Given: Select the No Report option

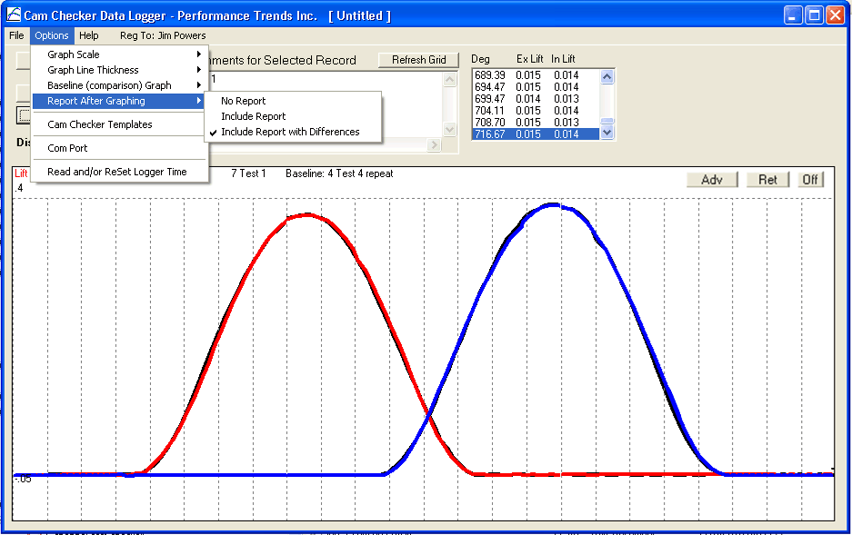Looking at the screenshot, I should click(x=293, y=101).
